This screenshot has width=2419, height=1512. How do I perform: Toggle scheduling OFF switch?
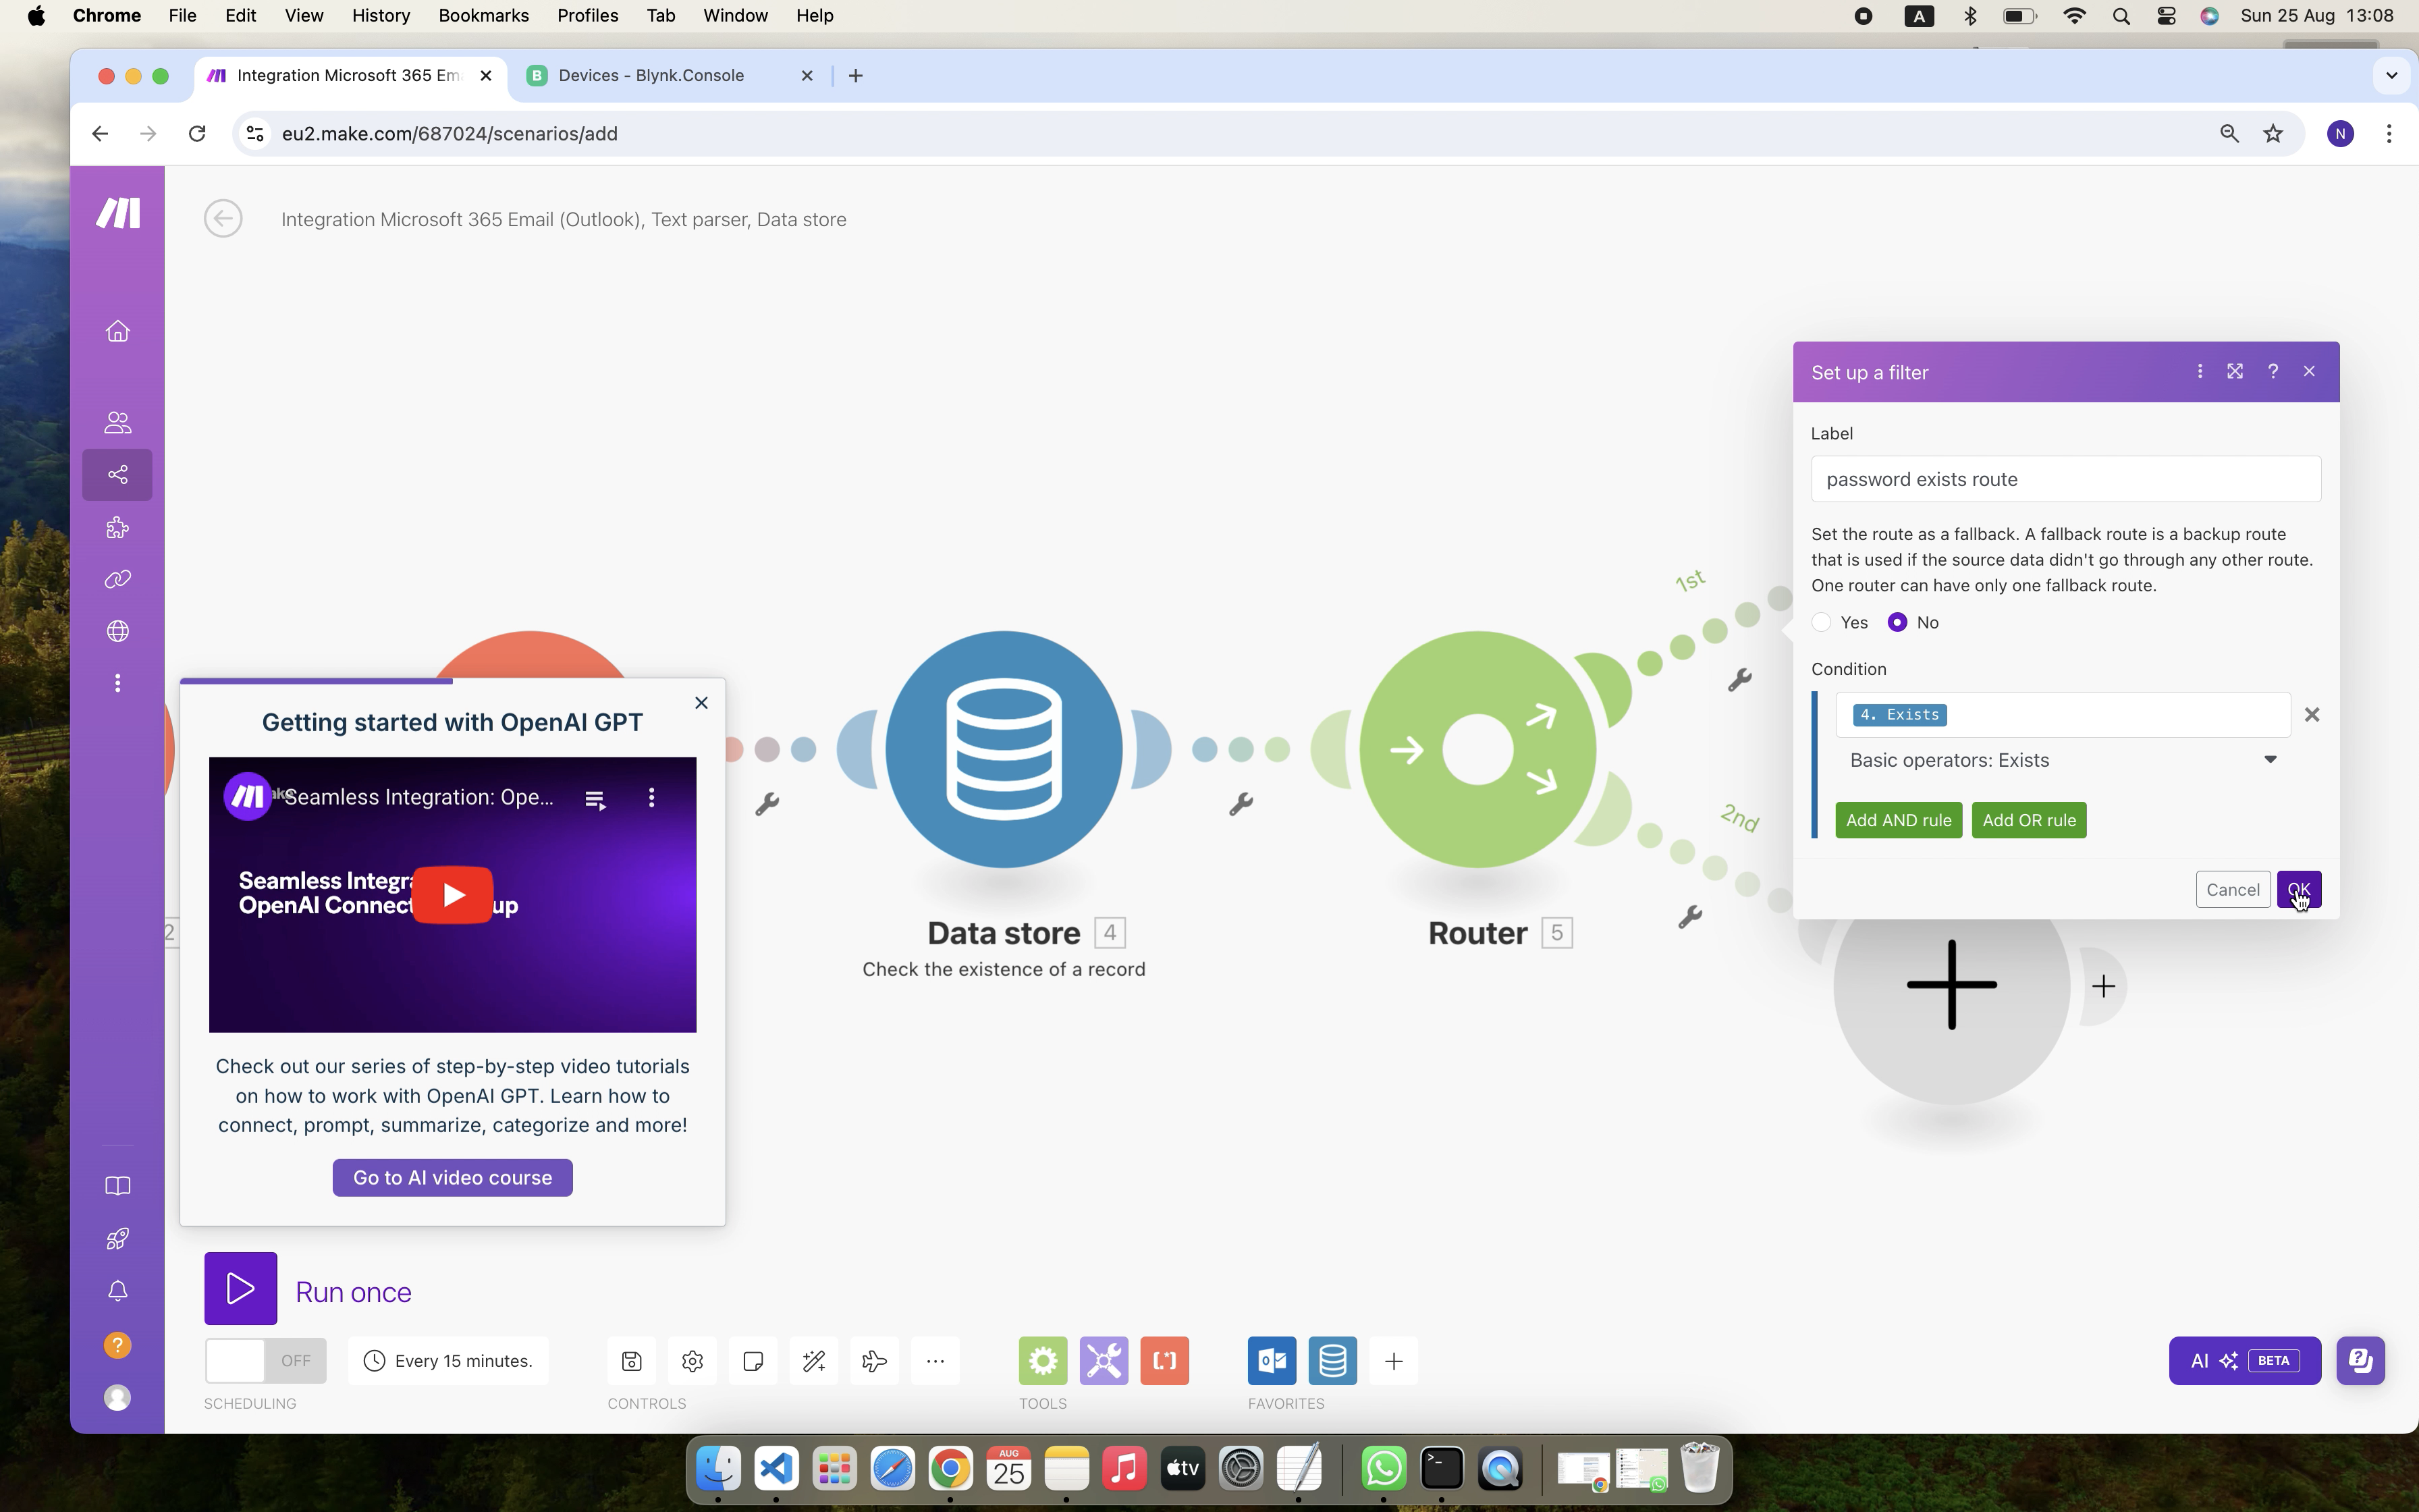(265, 1361)
